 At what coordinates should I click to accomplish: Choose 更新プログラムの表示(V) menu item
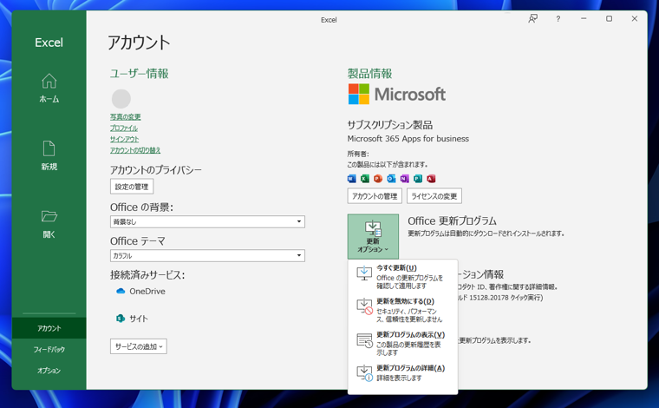(402, 343)
